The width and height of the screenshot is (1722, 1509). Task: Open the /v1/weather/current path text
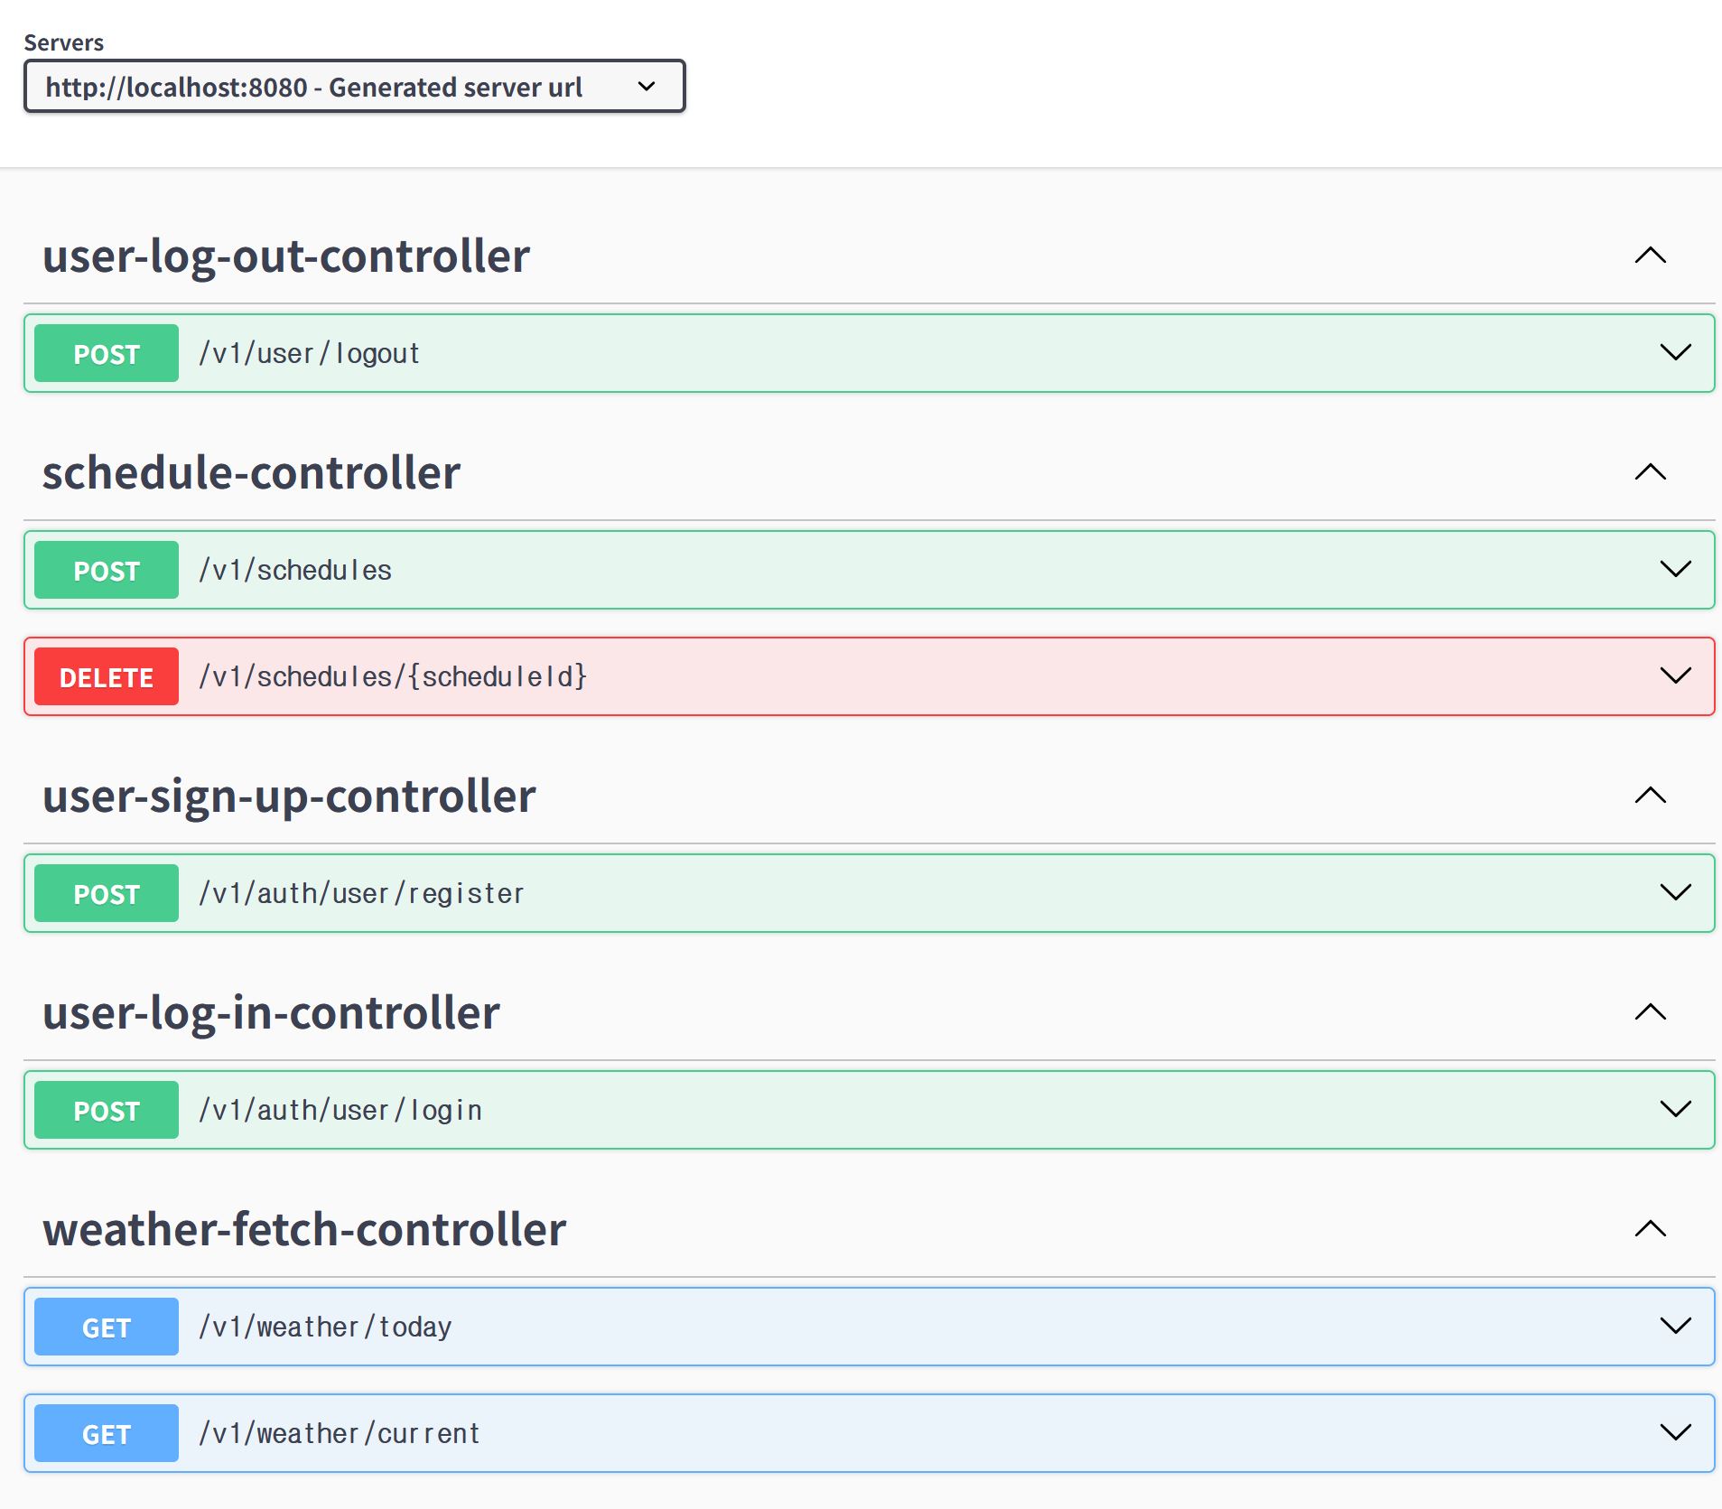(340, 1433)
